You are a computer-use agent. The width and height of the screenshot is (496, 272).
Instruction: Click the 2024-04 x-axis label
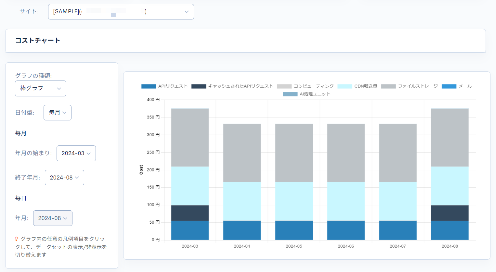click(x=242, y=246)
